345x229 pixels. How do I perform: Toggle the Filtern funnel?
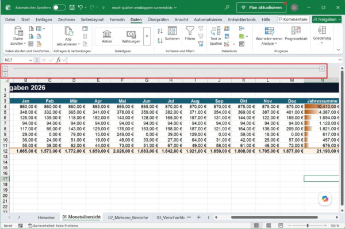click(190, 33)
